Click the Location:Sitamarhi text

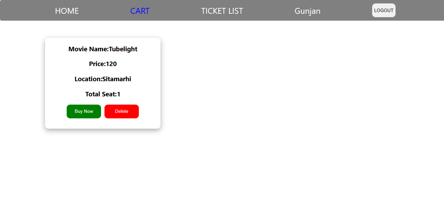tap(102, 79)
